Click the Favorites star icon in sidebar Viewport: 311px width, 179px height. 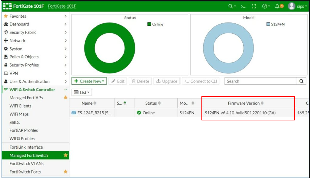tap(6, 16)
